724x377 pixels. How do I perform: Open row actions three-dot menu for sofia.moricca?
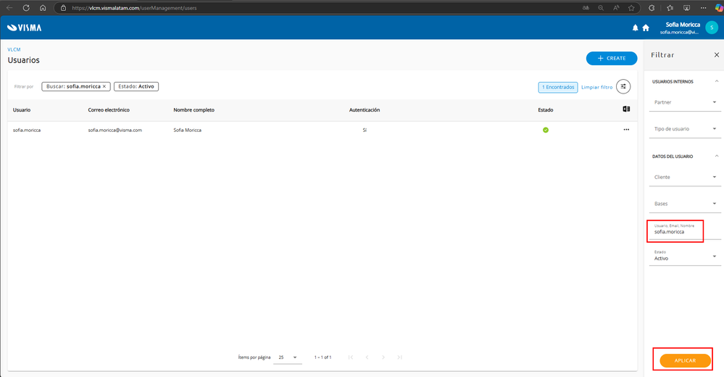click(626, 130)
